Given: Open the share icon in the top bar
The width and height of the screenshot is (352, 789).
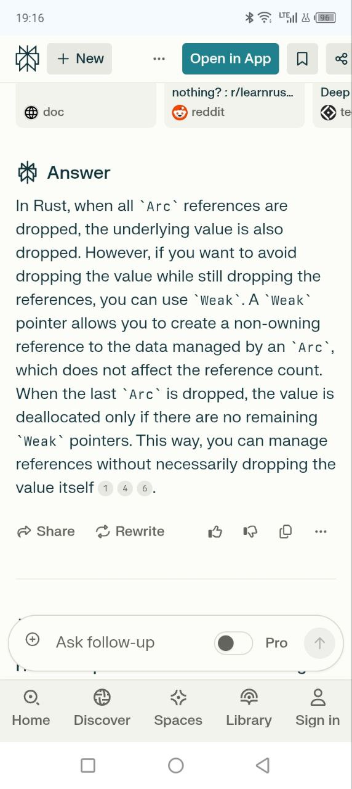Looking at the screenshot, I should (x=340, y=59).
